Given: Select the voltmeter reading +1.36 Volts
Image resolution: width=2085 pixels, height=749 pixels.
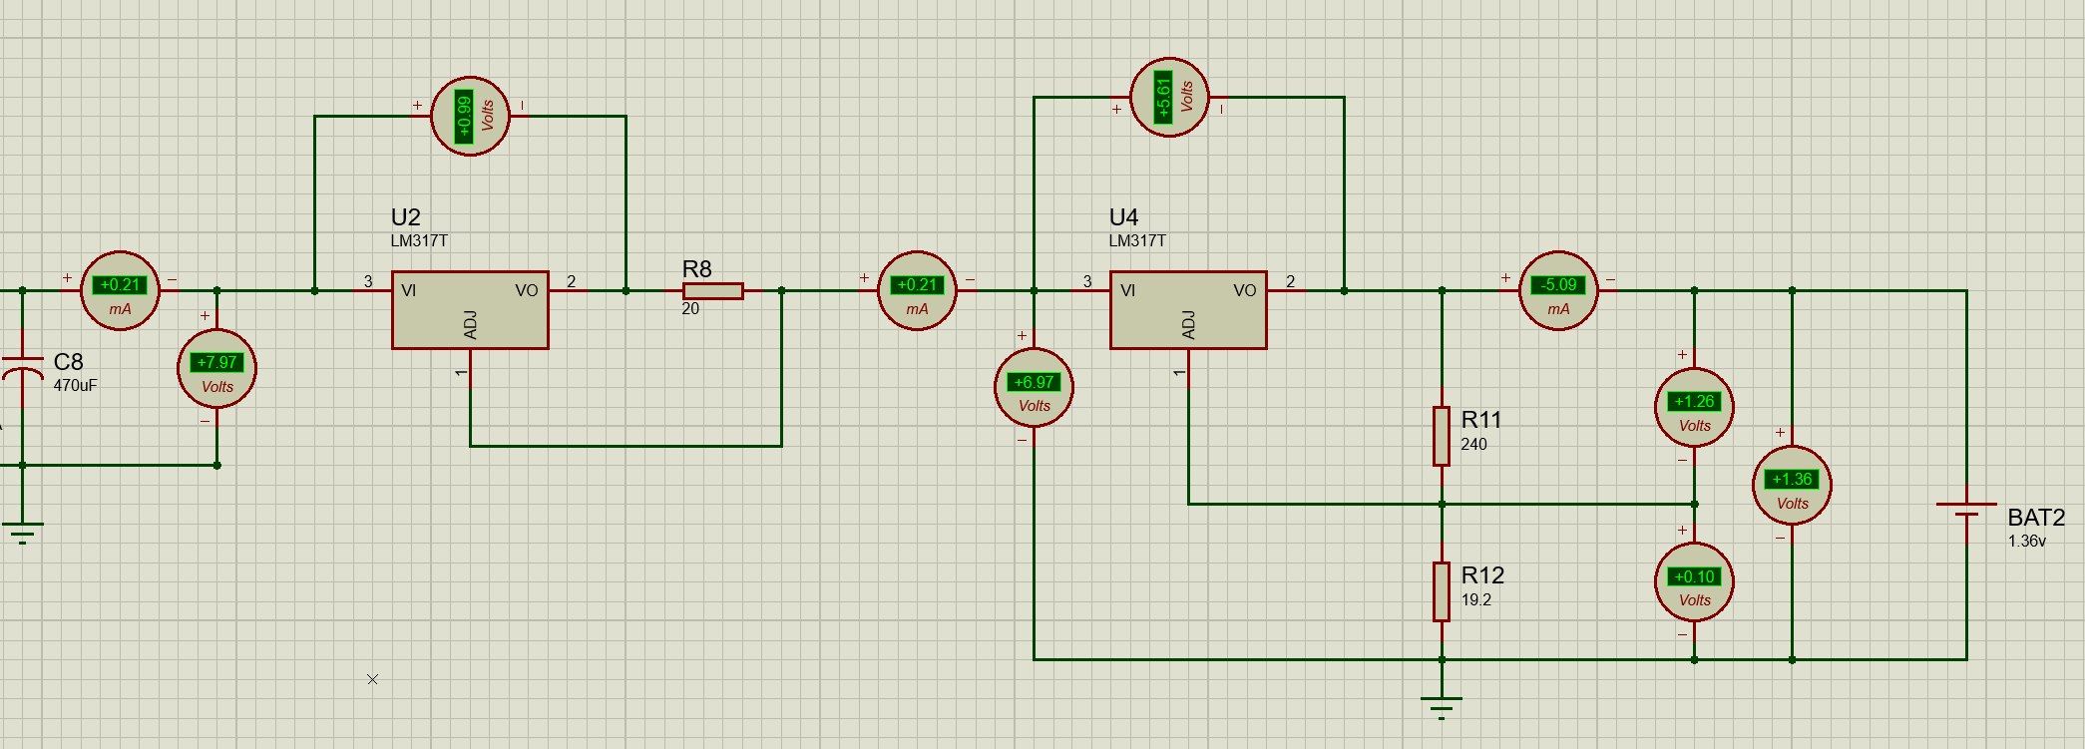Looking at the screenshot, I should pos(1792,486).
